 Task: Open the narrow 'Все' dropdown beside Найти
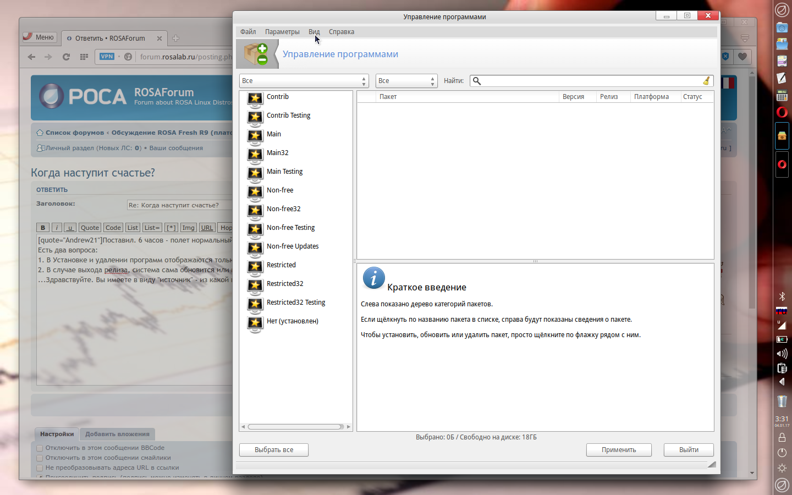[406, 81]
